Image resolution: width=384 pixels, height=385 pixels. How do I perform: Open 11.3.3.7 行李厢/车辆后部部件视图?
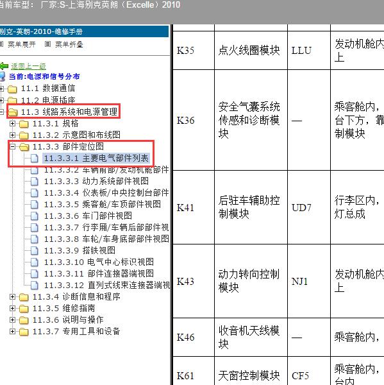(x=106, y=227)
